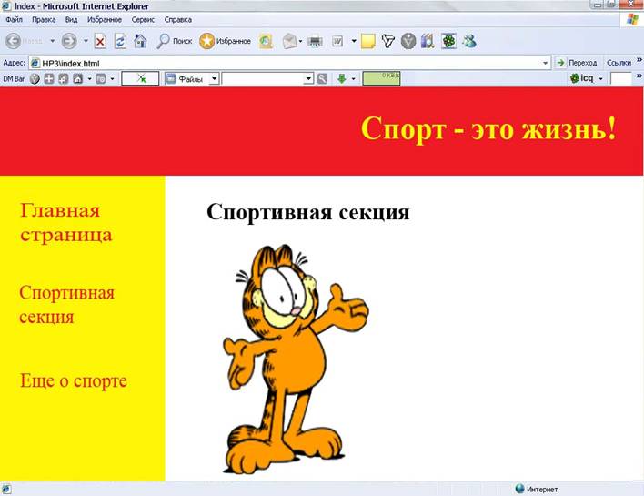
Task: Follow the Главная страница link
Action: [66, 222]
